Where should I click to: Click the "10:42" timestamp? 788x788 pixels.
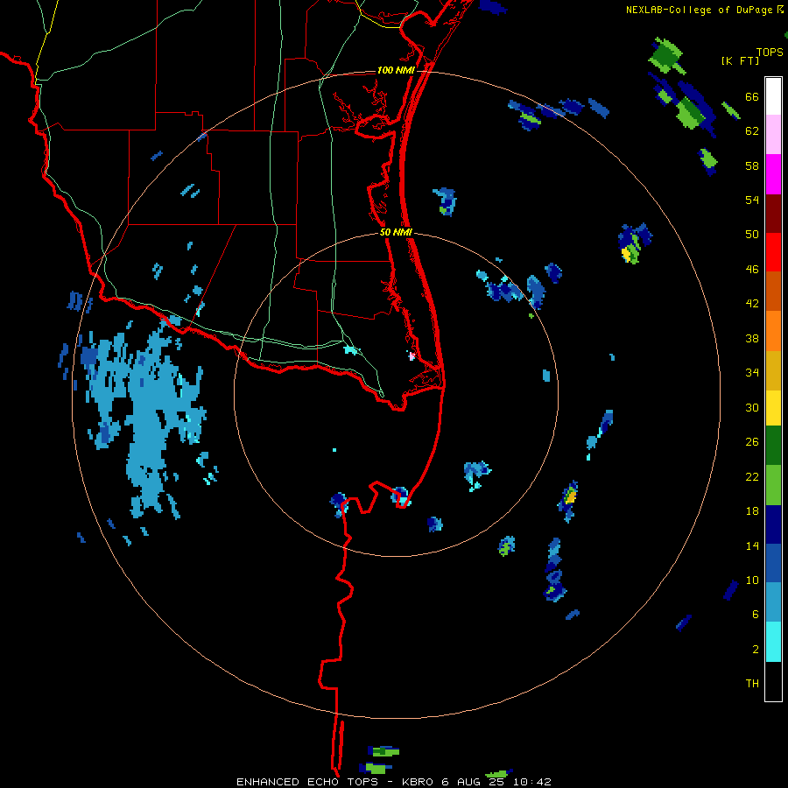pyautogui.click(x=532, y=782)
